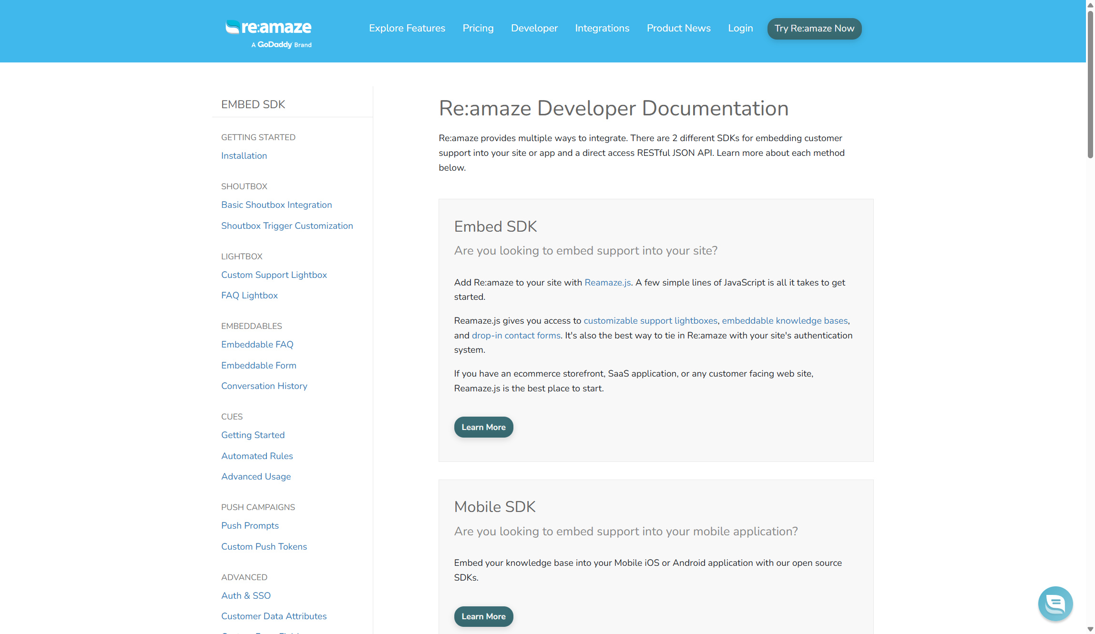The image size is (1095, 634).
Task: Select Custom Push Tokens link
Action: (x=264, y=546)
